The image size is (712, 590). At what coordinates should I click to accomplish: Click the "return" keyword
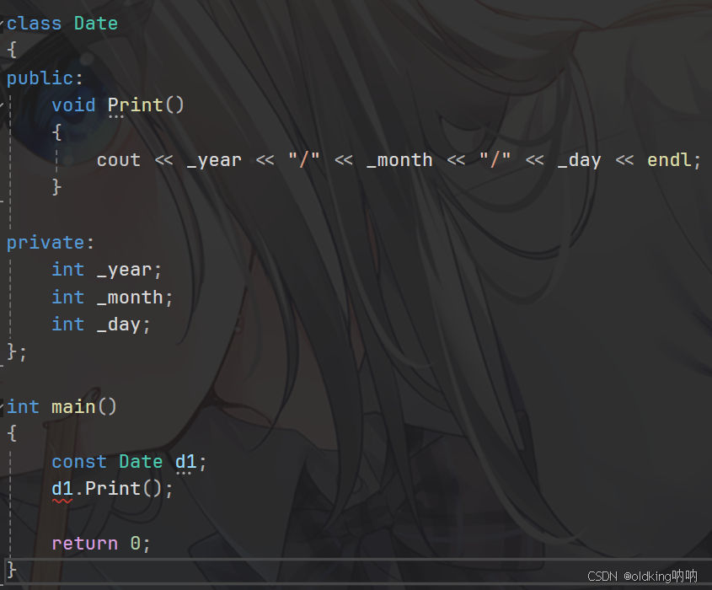[x=84, y=544]
